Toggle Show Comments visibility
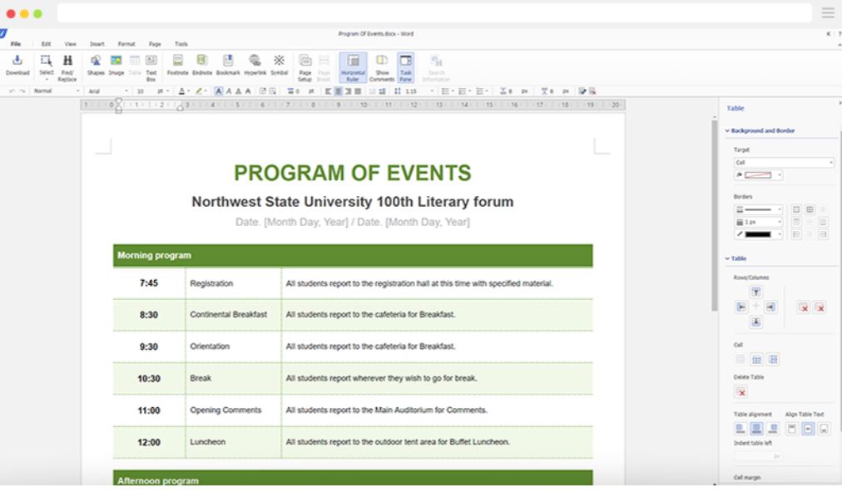The image size is (842, 491). [381, 61]
